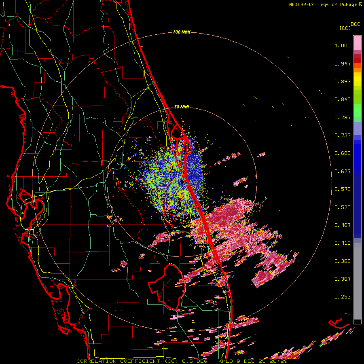Click the 0.840 scale value
The image size is (364, 364).
[x=343, y=99]
